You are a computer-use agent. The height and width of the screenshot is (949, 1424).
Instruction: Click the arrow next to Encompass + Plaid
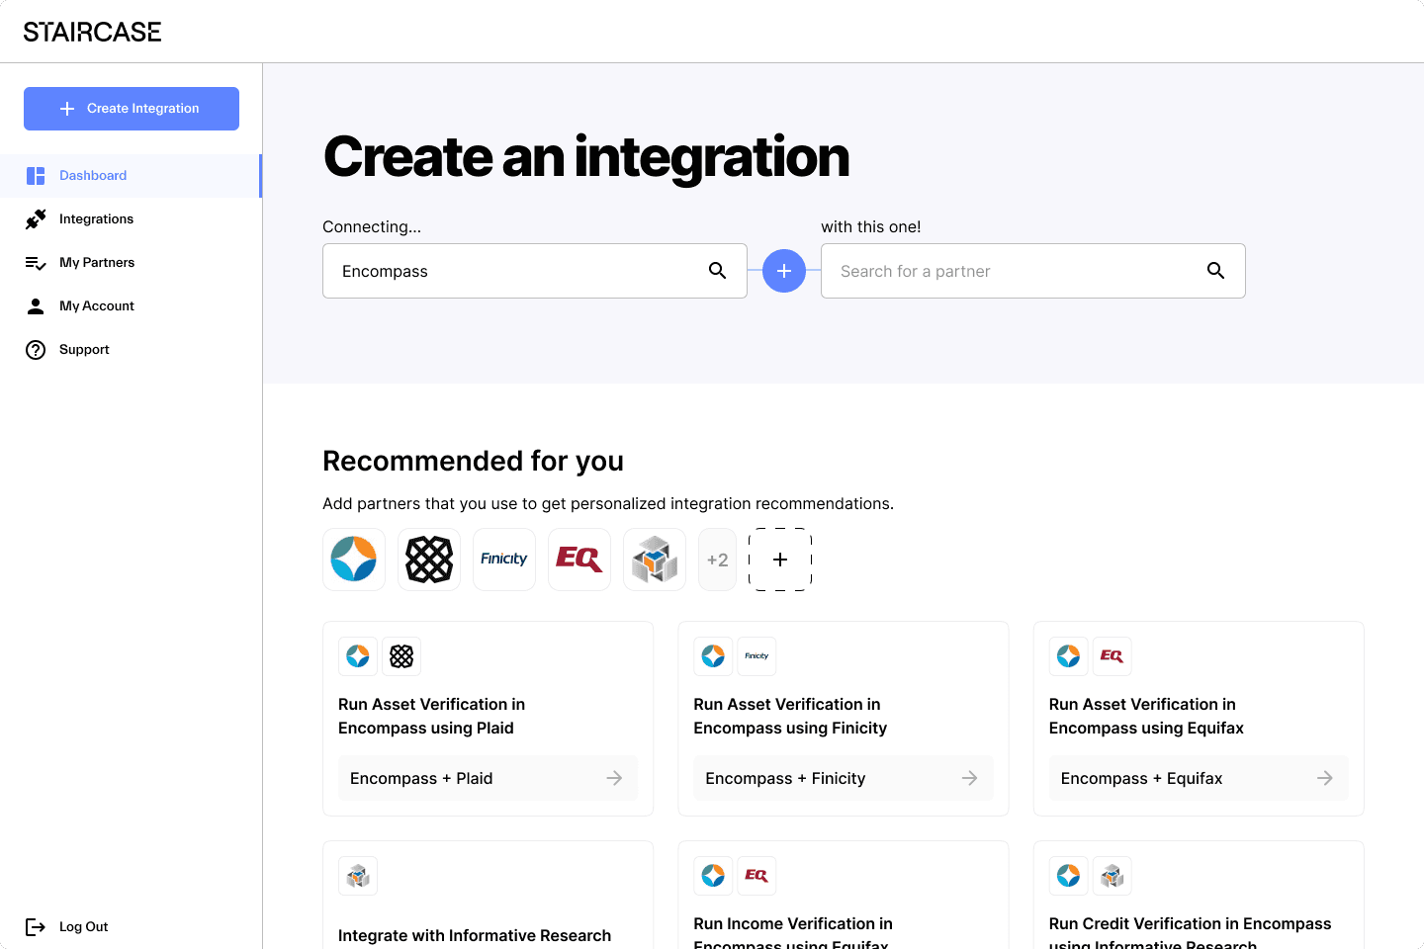point(614,778)
